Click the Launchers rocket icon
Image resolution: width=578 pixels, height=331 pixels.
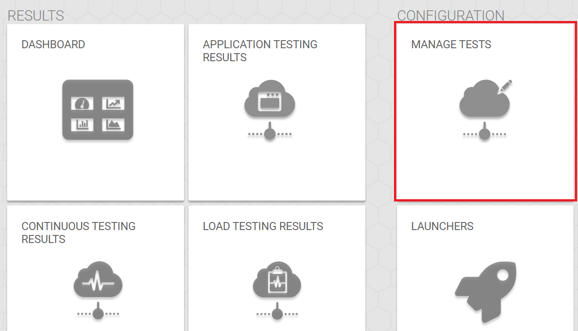(485, 293)
